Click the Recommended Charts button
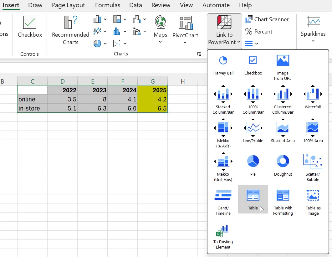The width and height of the screenshot is (332, 257). [70, 30]
